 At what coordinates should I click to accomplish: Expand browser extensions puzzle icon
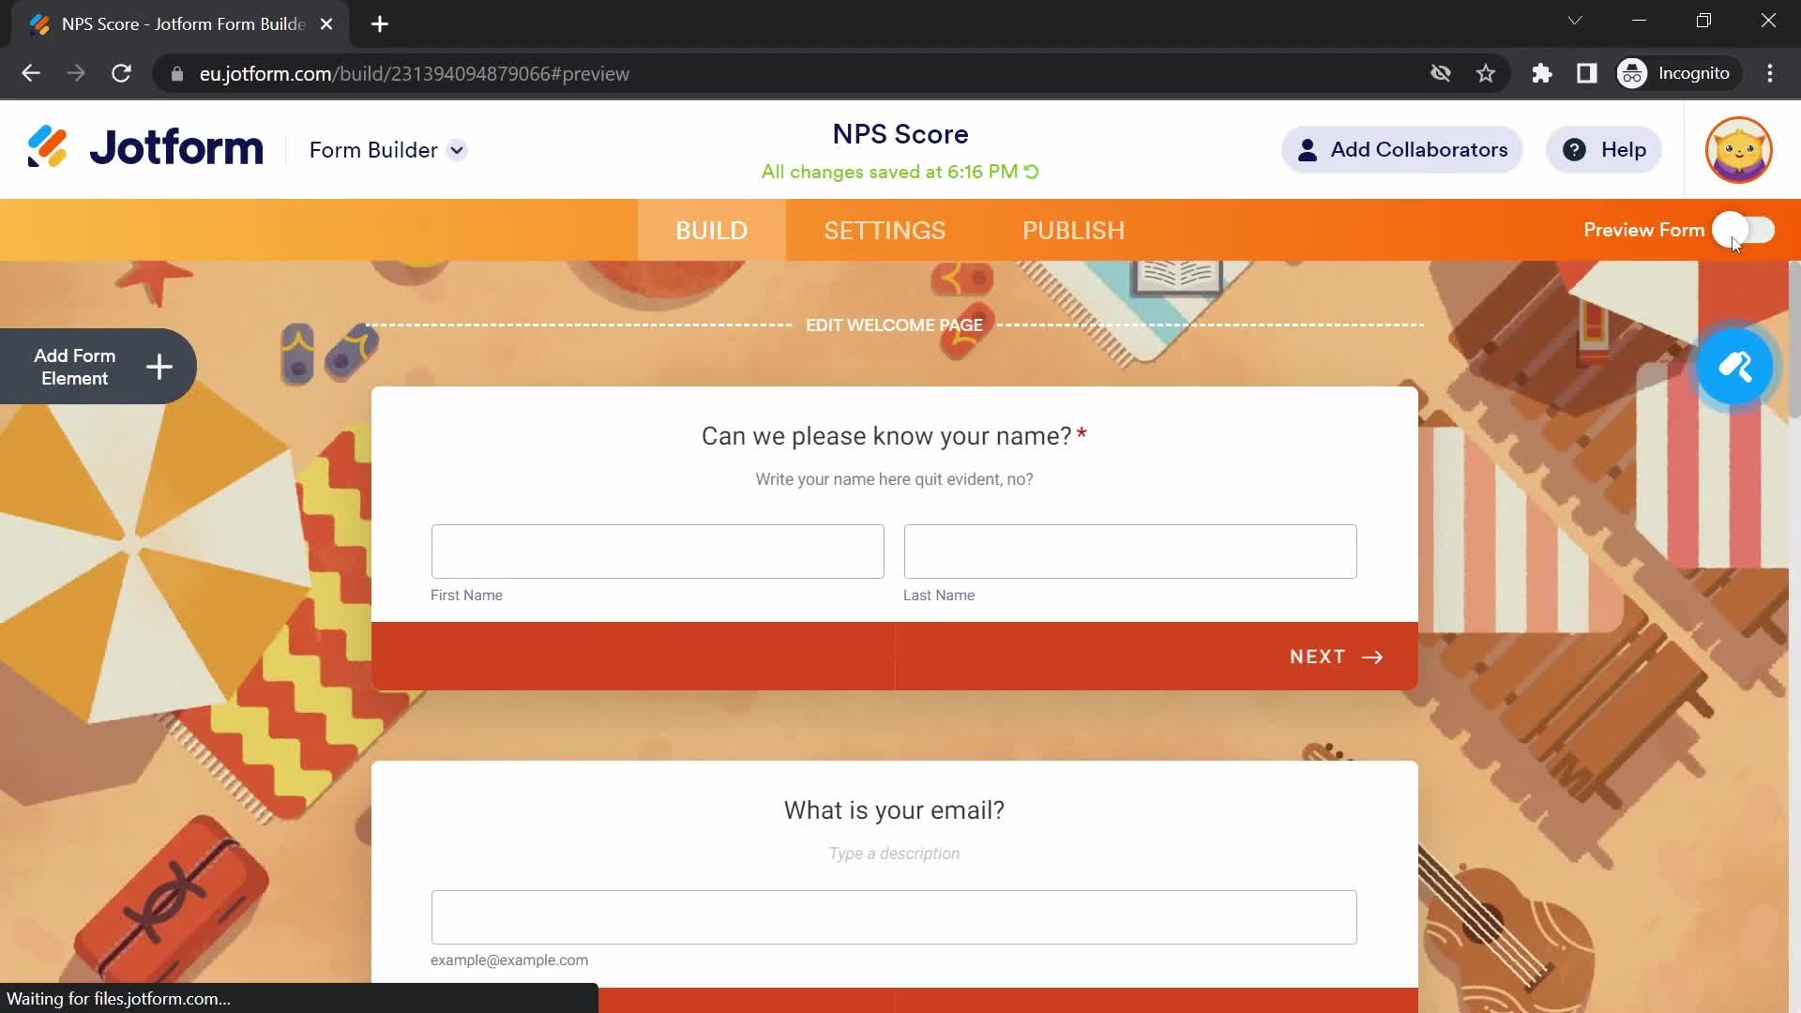click(1542, 73)
